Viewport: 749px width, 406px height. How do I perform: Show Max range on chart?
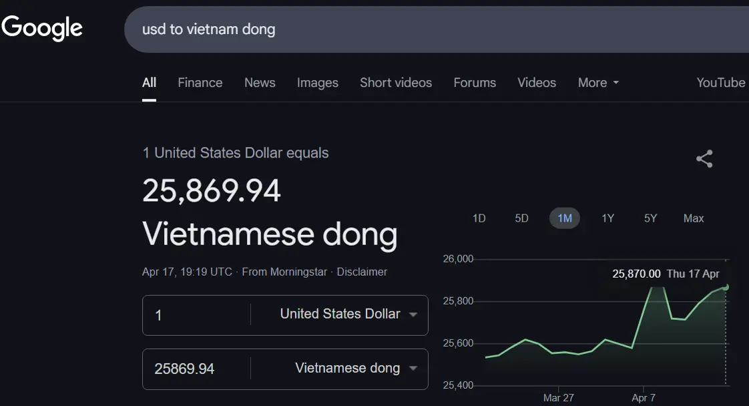tap(694, 218)
